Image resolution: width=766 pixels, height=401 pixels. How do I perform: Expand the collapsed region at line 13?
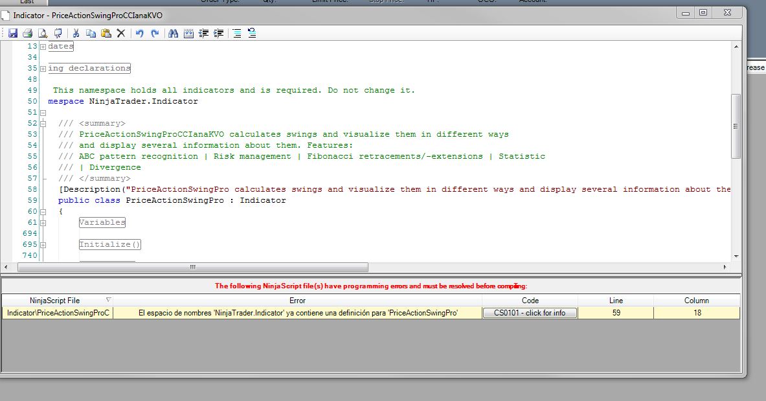43,47
